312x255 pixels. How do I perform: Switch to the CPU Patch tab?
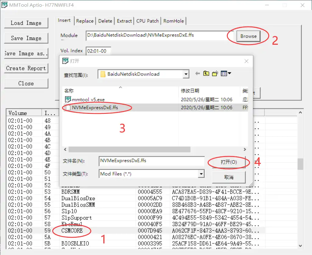coord(147,21)
